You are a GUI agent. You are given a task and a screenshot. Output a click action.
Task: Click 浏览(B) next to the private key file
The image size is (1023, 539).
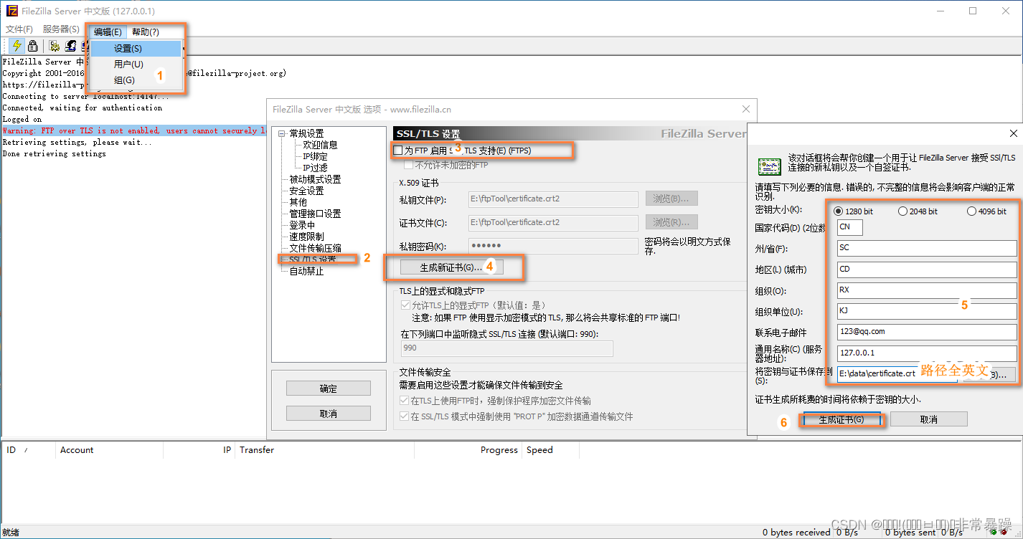670,198
